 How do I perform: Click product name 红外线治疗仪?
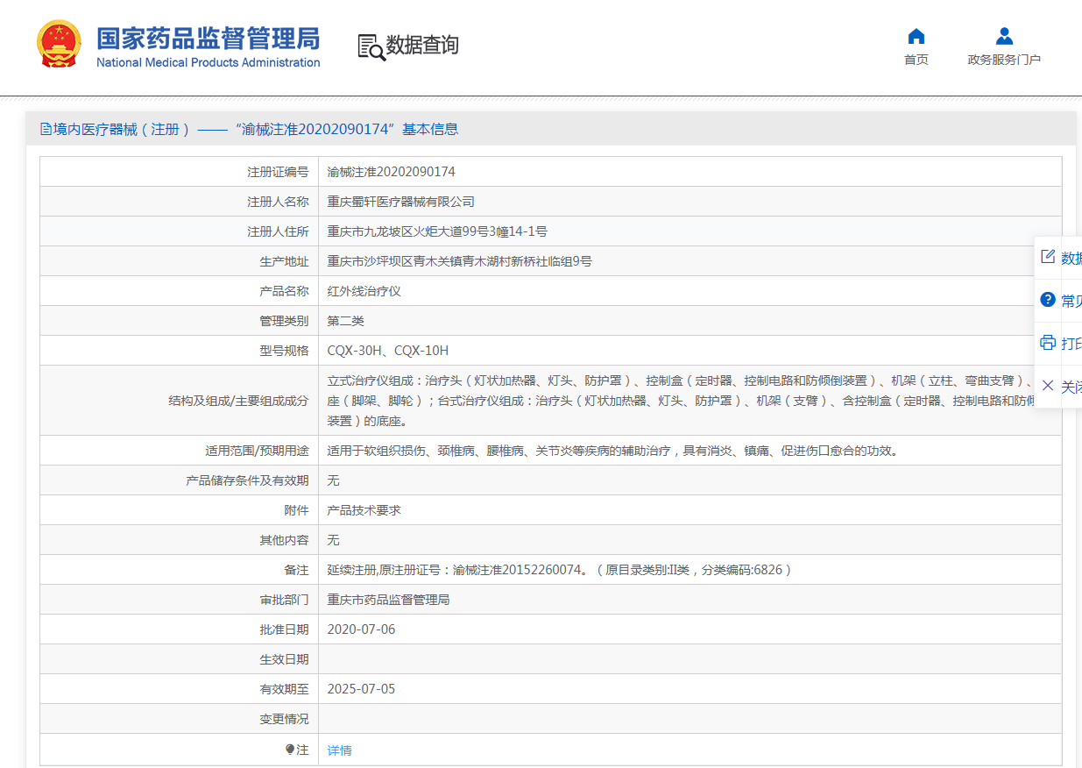364,291
